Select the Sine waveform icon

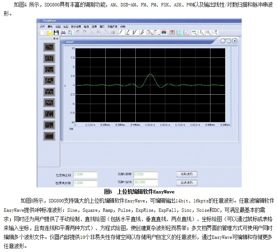pos(50,47)
